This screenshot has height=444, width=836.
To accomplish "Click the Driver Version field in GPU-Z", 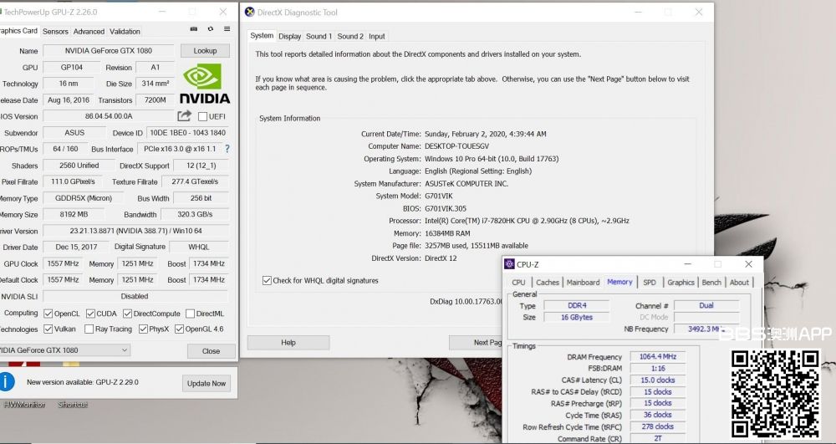I will coord(136,231).
